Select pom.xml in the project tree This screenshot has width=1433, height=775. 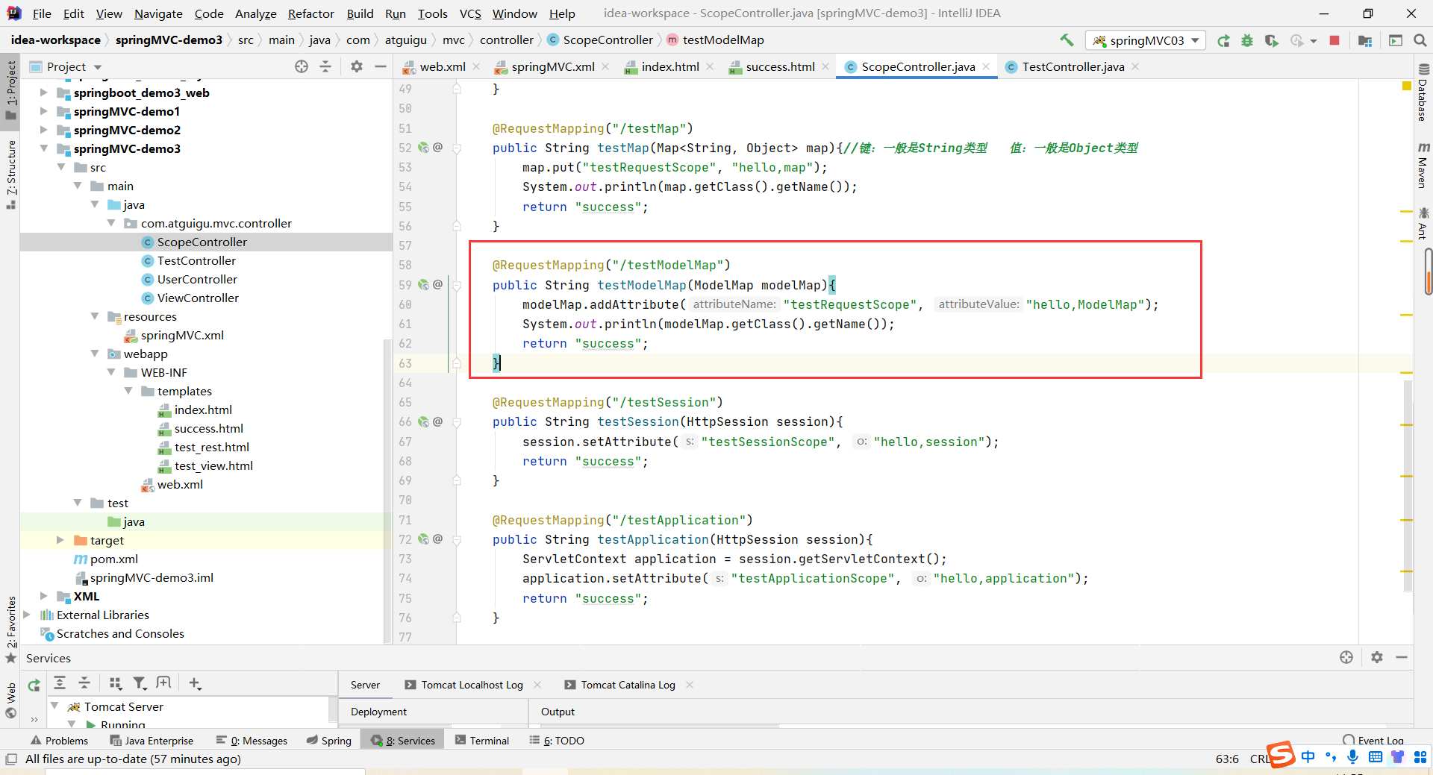pyautogui.click(x=114, y=559)
